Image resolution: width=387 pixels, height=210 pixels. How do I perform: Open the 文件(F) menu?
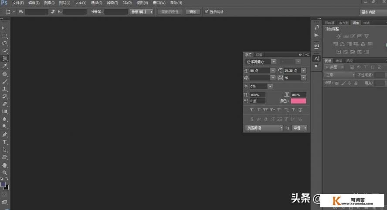click(x=18, y=3)
